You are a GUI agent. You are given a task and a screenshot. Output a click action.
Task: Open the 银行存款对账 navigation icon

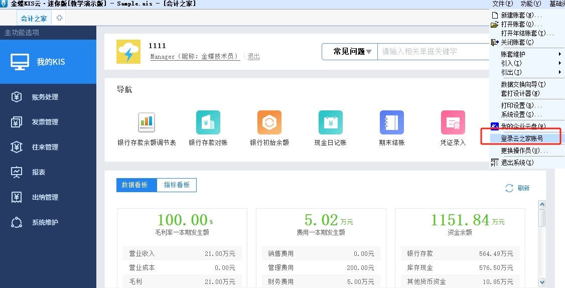click(208, 122)
